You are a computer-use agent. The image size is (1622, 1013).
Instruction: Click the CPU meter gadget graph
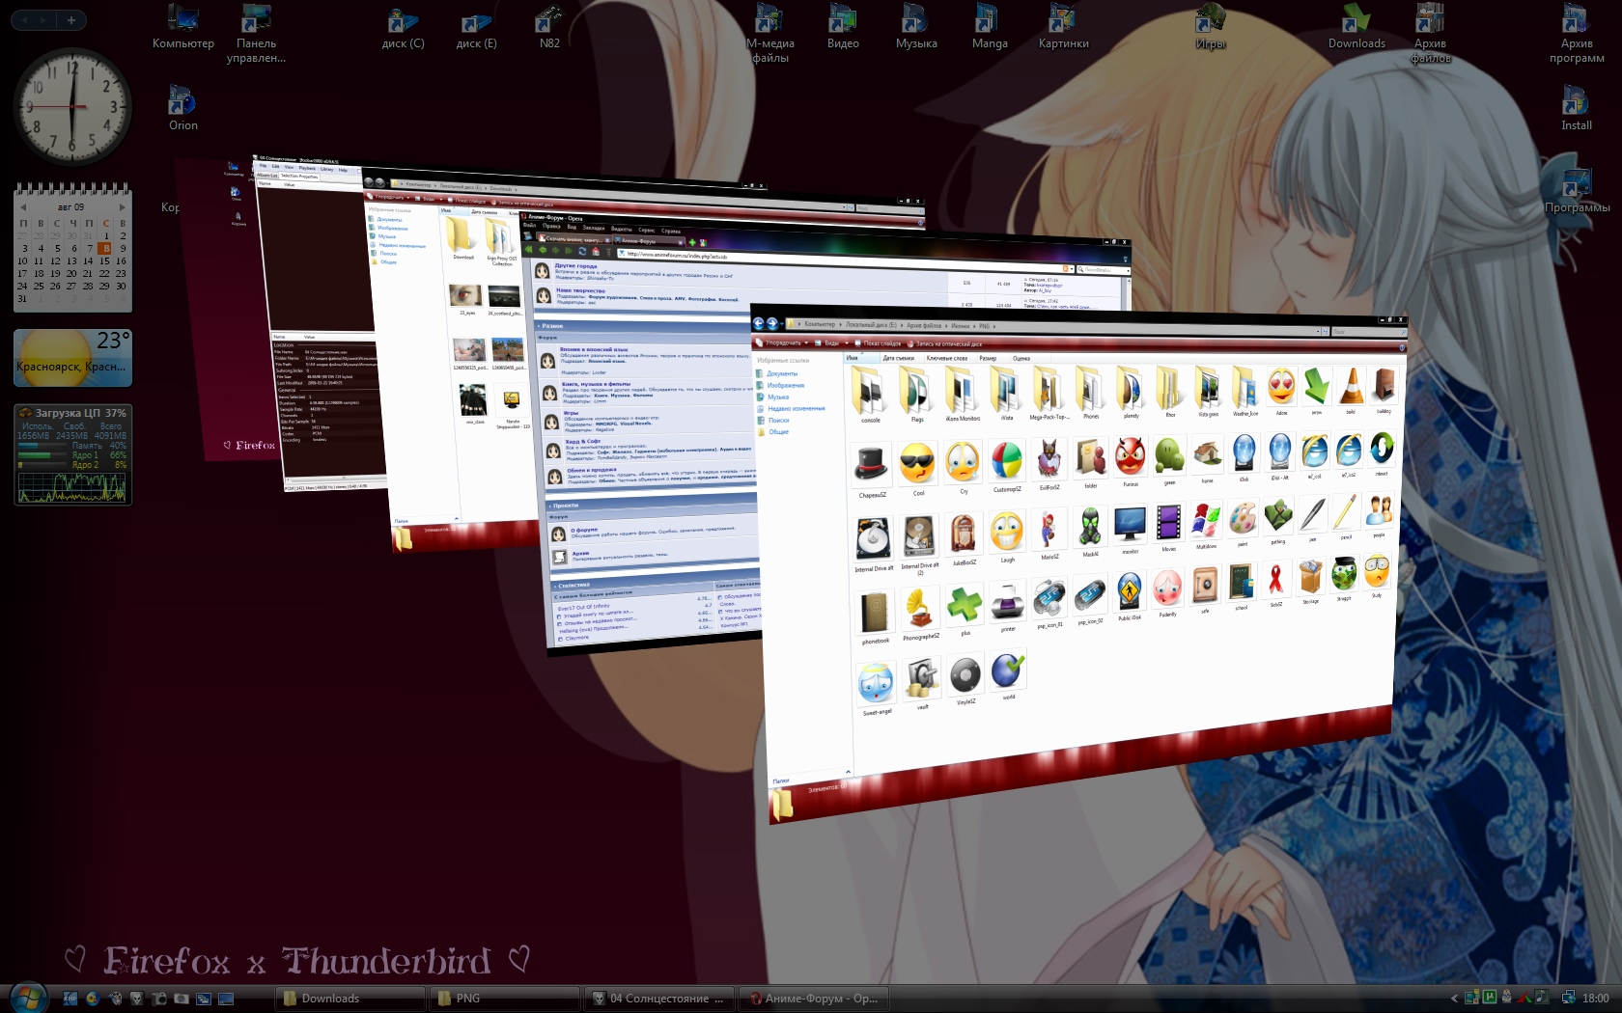(72, 486)
